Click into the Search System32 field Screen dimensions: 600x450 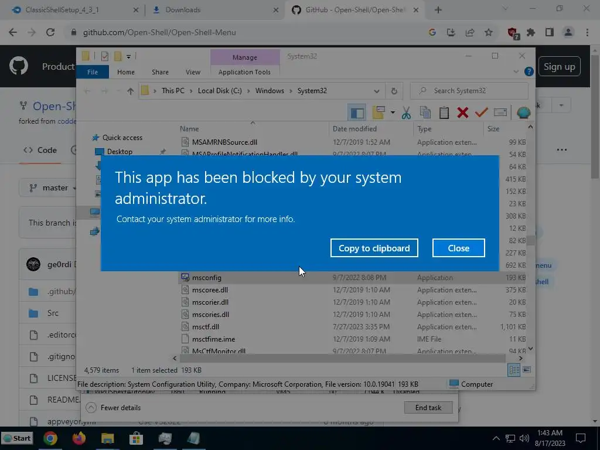coord(469,91)
